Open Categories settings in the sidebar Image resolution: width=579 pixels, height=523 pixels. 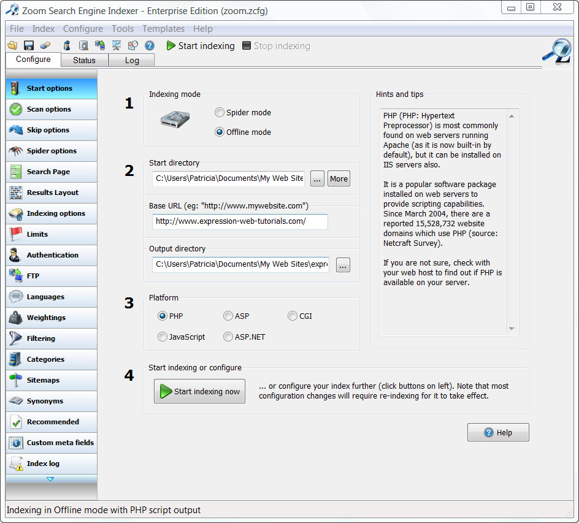click(x=52, y=359)
